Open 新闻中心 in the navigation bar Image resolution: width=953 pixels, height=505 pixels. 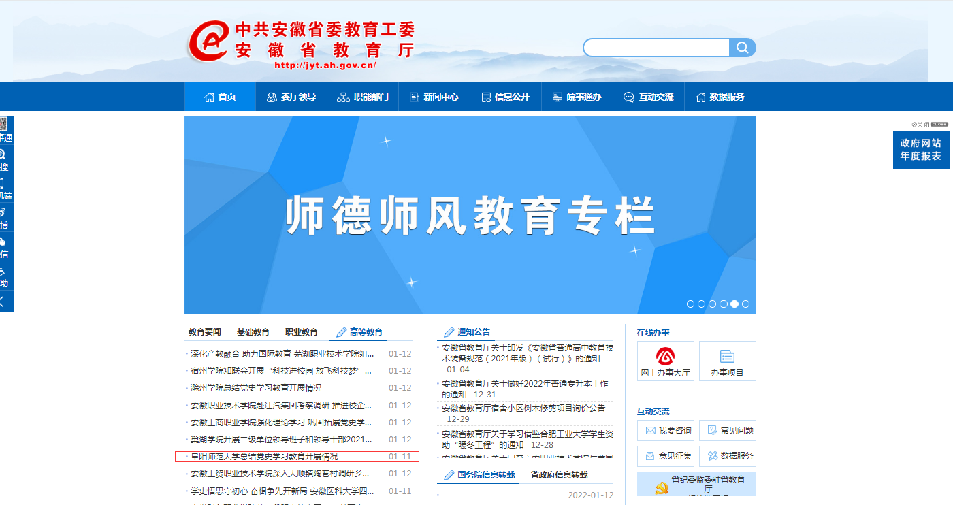[x=434, y=97]
